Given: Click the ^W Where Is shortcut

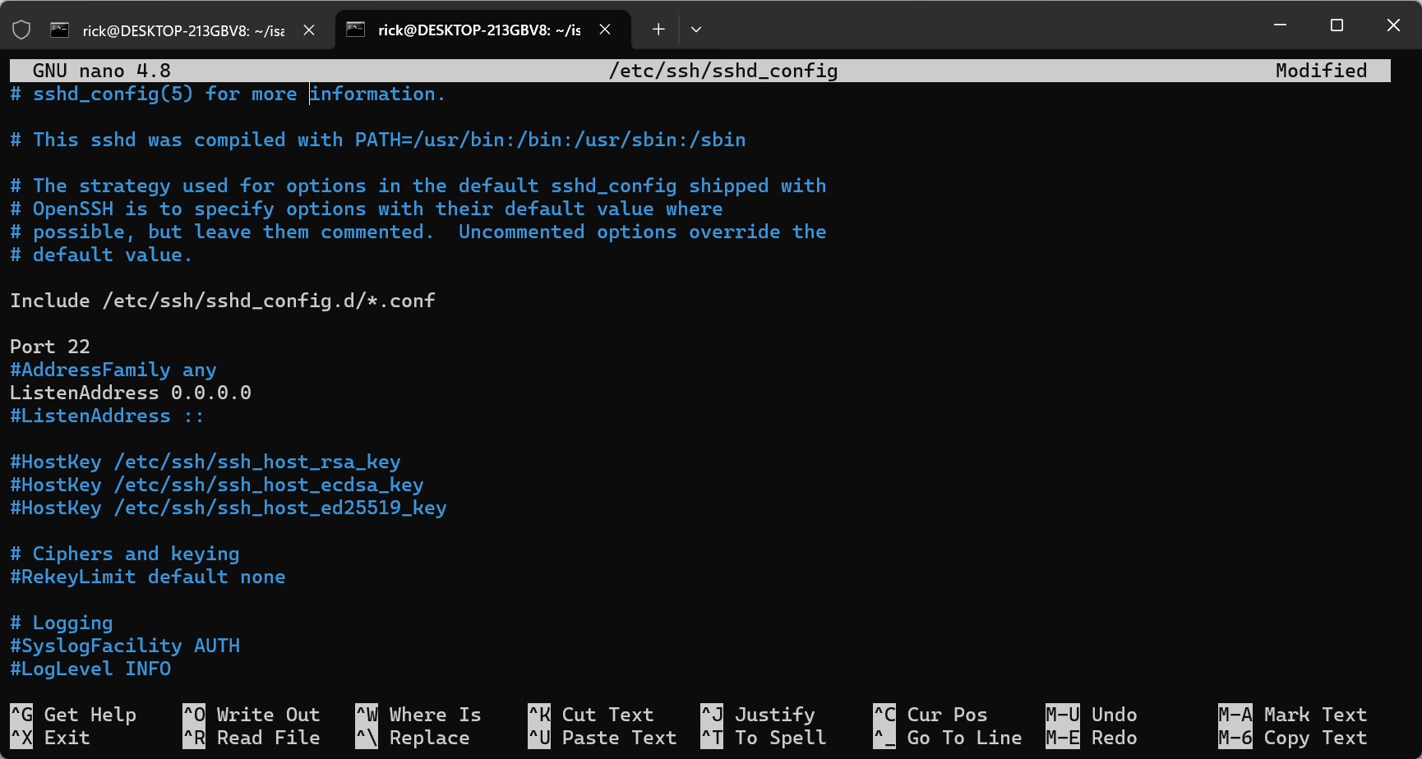Looking at the screenshot, I should click(x=418, y=715).
